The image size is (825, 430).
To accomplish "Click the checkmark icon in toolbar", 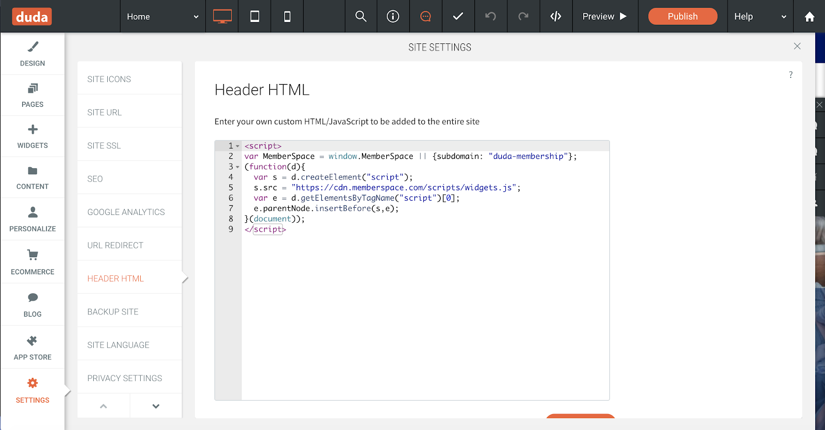I will (x=458, y=16).
